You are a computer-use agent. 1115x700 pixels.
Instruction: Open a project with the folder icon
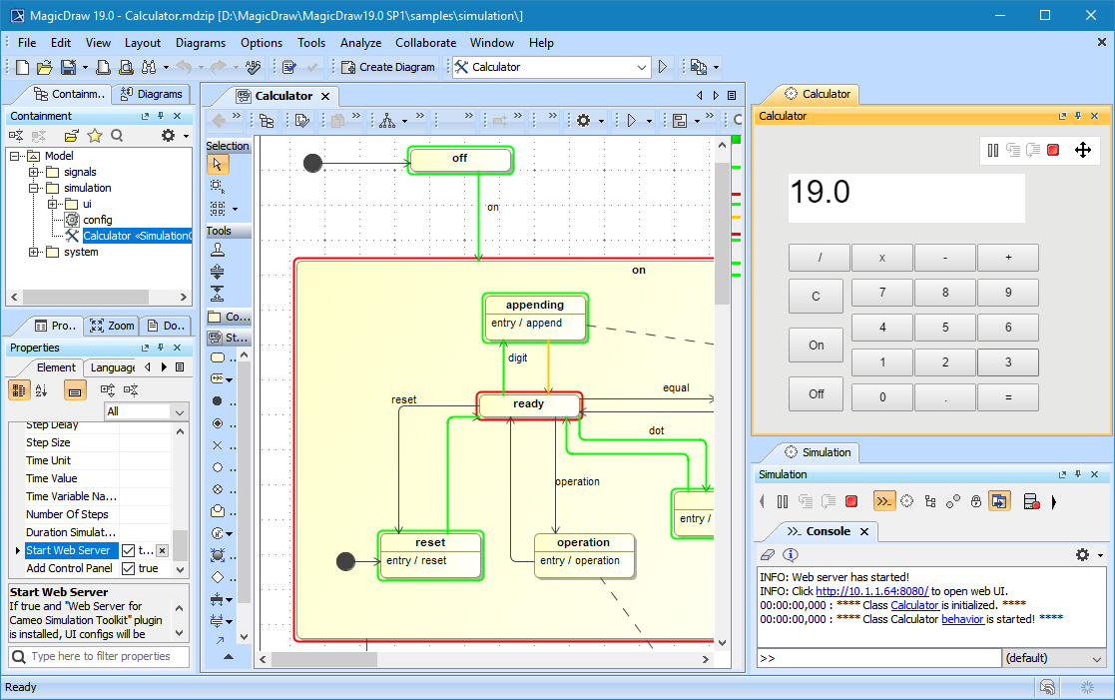[x=44, y=67]
